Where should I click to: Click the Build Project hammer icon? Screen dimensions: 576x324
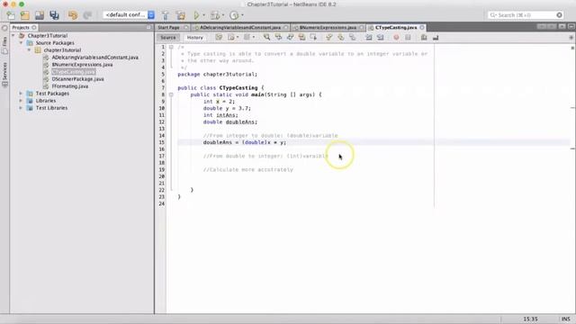pos(166,15)
